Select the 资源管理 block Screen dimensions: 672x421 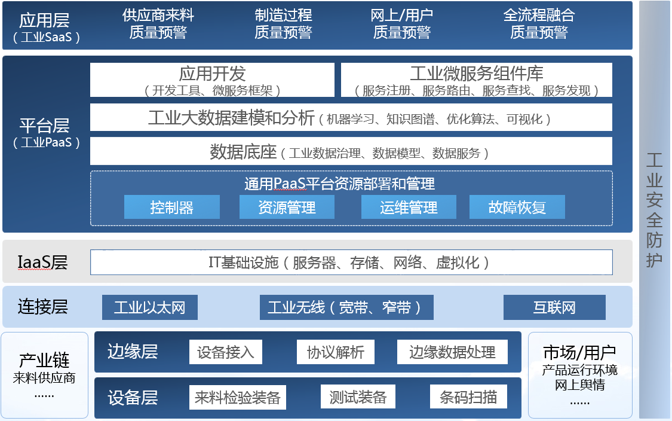coord(287,207)
